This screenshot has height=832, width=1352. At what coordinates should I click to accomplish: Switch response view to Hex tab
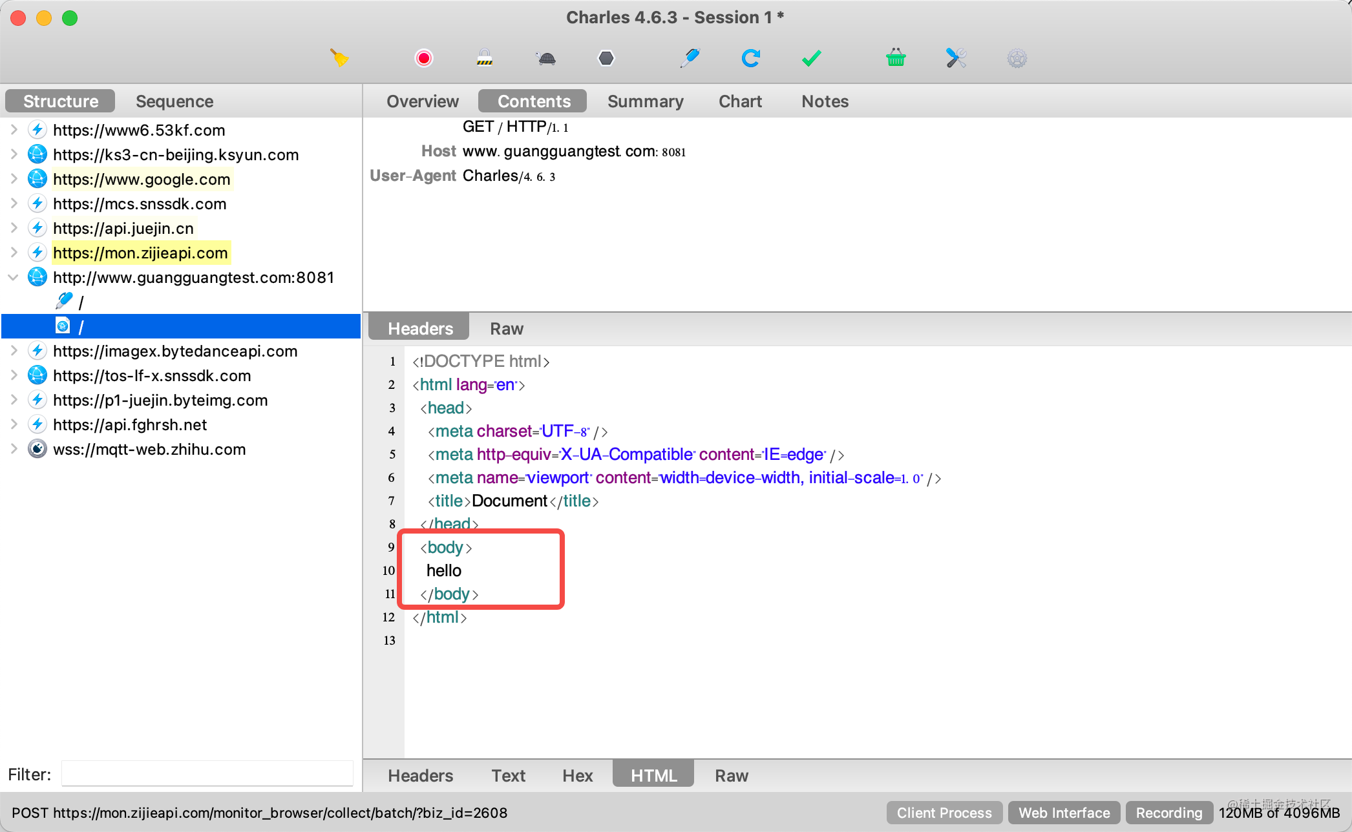pos(577,775)
